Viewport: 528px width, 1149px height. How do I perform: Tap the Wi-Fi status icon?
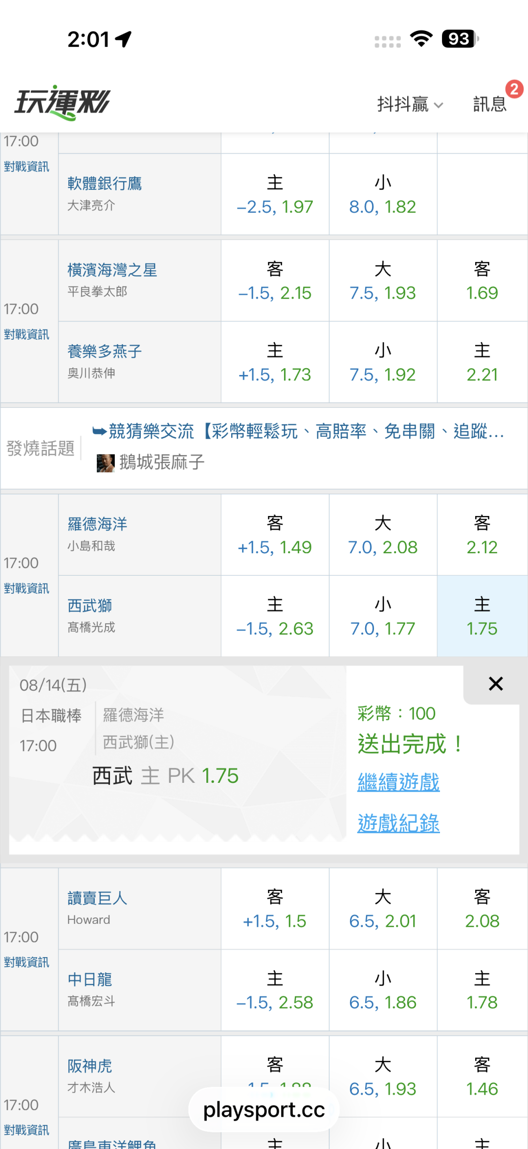click(421, 39)
